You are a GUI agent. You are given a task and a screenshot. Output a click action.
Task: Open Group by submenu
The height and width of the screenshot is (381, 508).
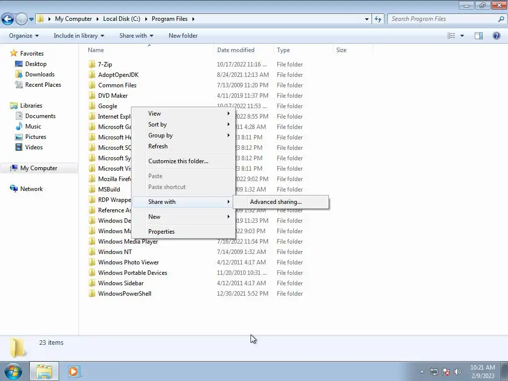[184, 135]
